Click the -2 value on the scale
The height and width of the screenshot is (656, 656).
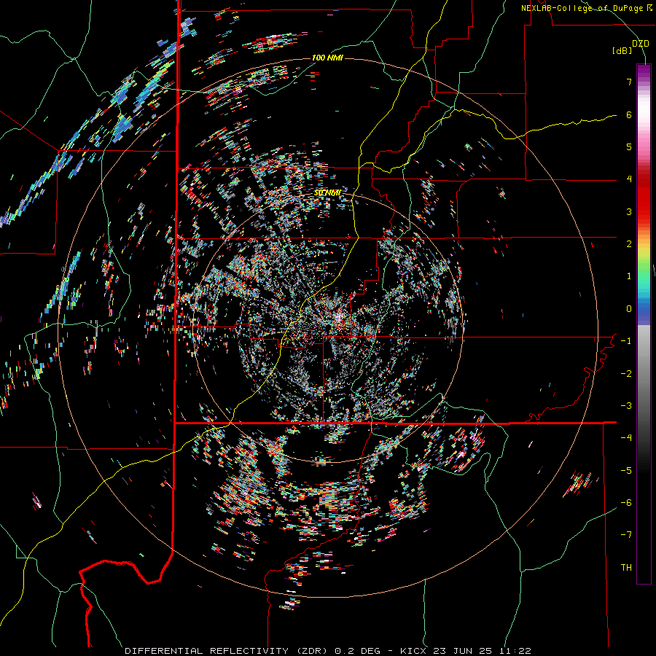point(626,374)
